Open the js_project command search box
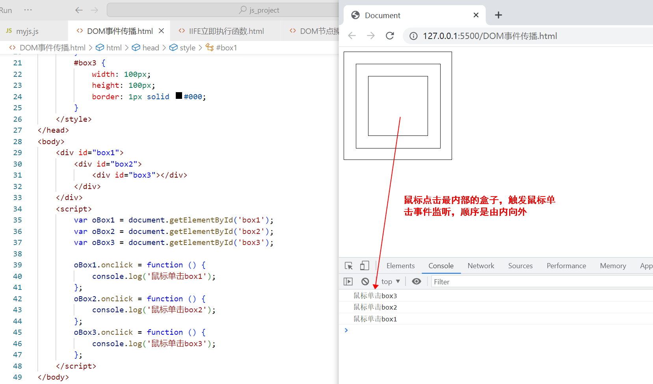Image resolution: width=653 pixels, height=384 pixels. click(223, 10)
